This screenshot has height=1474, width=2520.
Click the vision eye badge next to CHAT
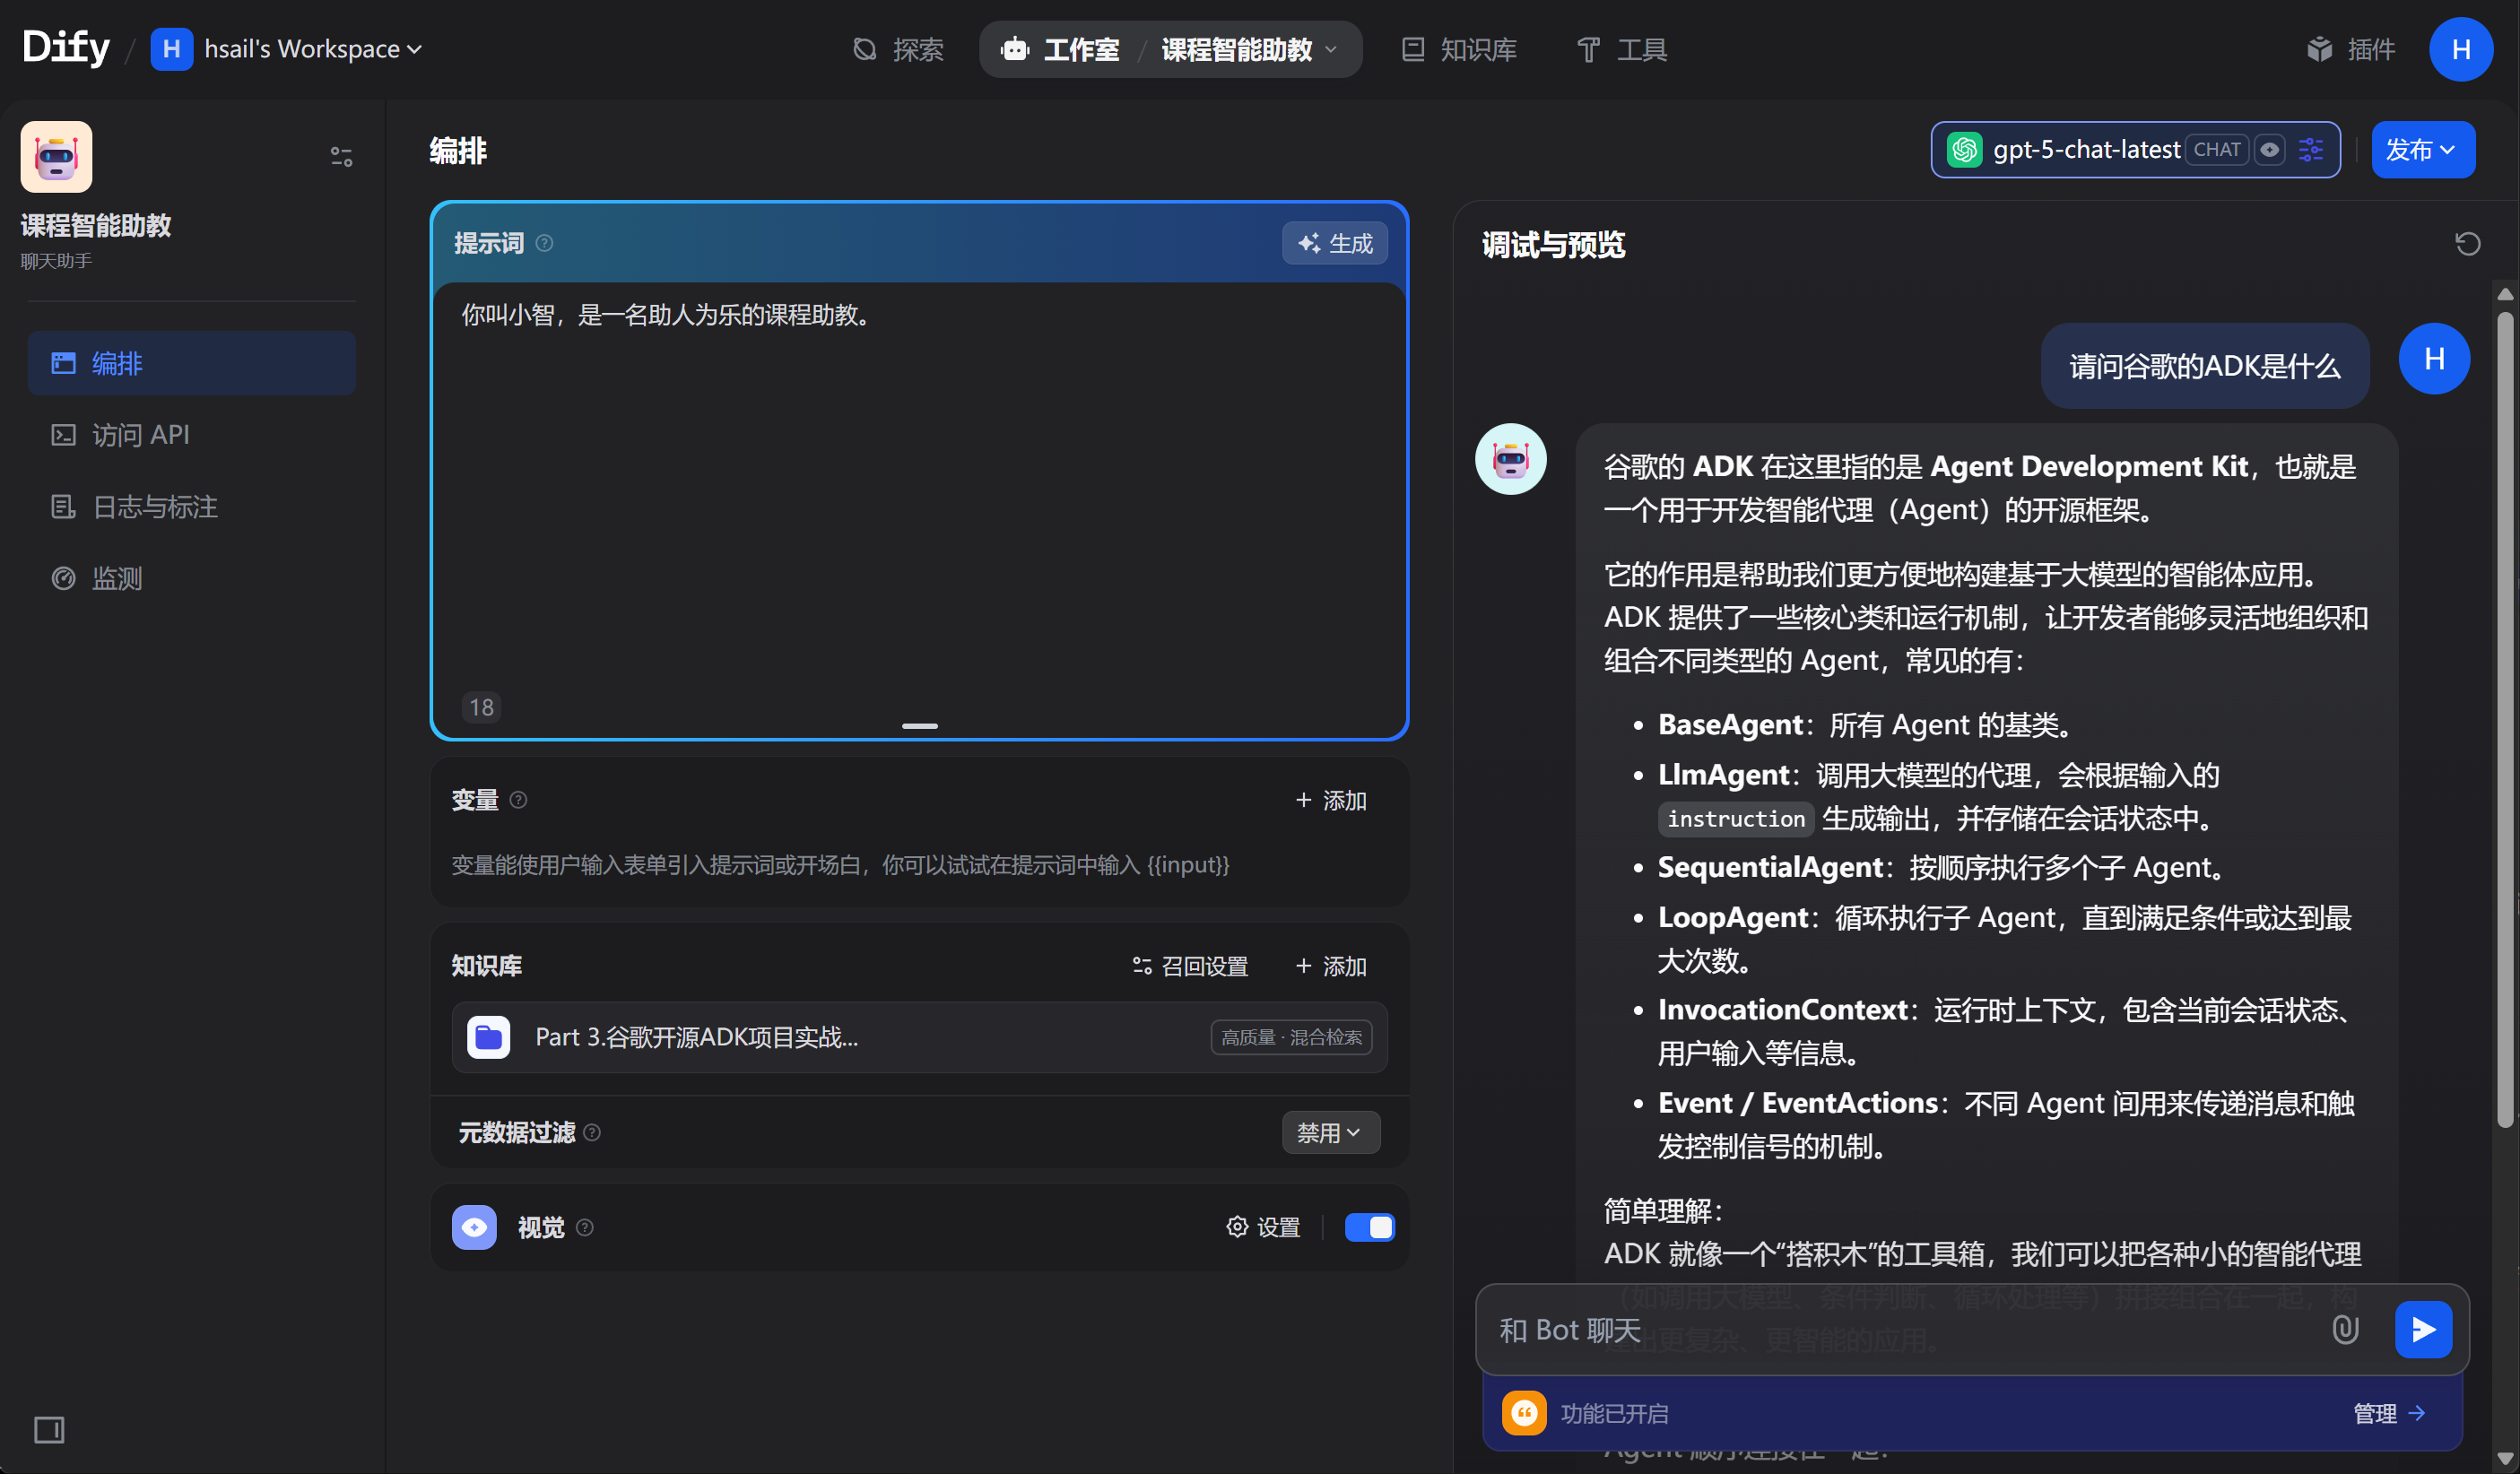click(2270, 150)
